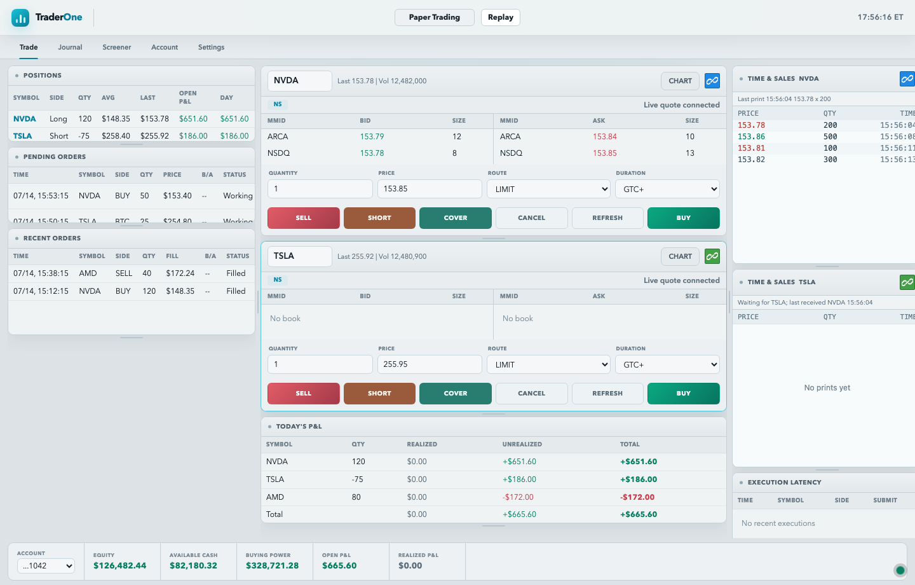Switch to Replay mode
The height and width of the screenshot is (585, 915).
(501, 17)
